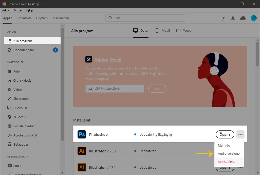The image size is (260, 175).
Task: Open the Arkiv menu
Action: (x=6, y=10)
